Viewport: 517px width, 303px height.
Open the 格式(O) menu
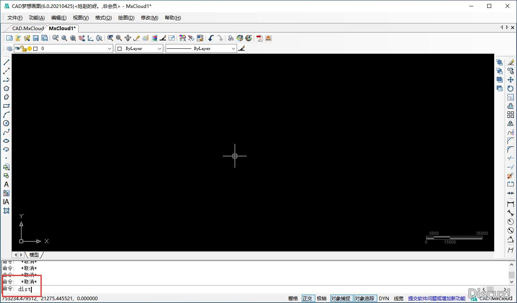point(103,18)
